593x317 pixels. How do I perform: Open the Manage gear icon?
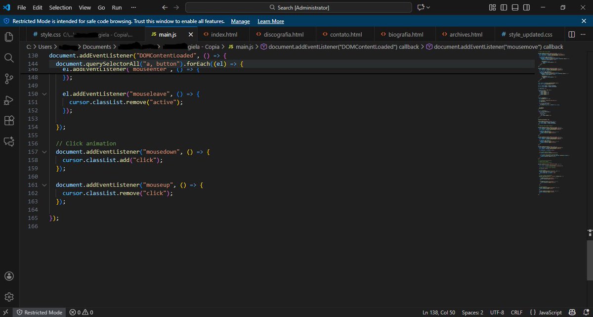[8, 297]
